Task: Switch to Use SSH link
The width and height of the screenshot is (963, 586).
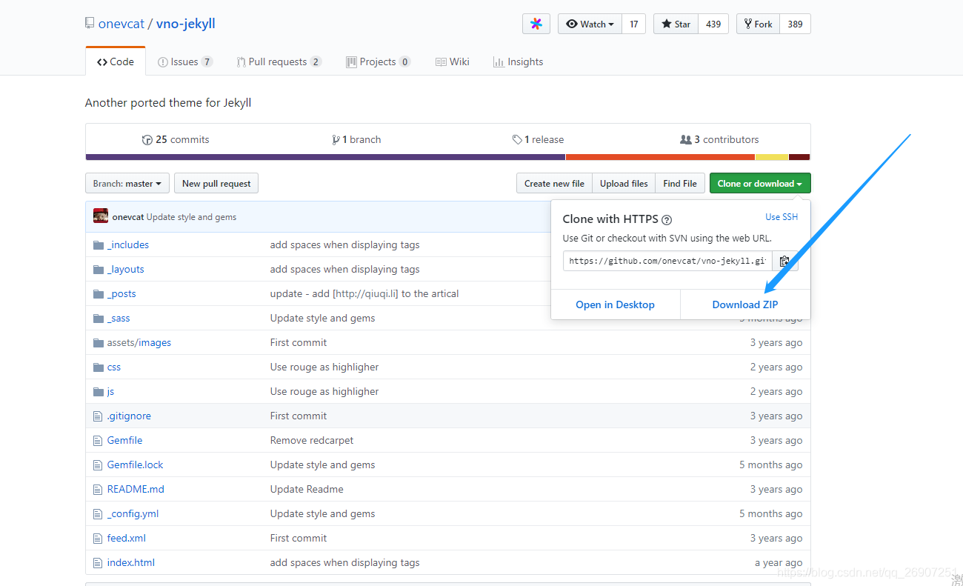Action: pyautogui.click(x=782, y=217)
